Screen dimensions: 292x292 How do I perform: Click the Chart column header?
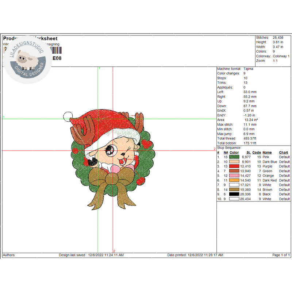tap(284, 153)
